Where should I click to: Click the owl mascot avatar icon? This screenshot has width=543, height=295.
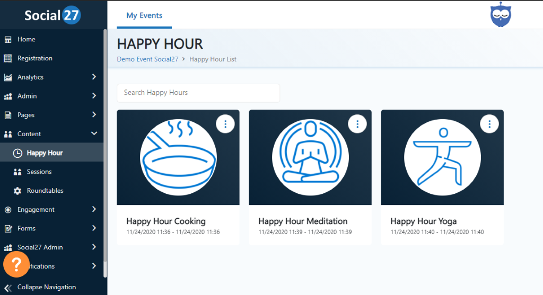point(500,15)
